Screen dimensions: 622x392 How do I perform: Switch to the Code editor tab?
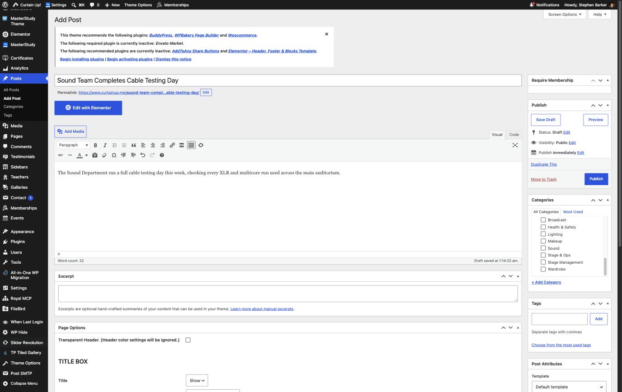514,135
